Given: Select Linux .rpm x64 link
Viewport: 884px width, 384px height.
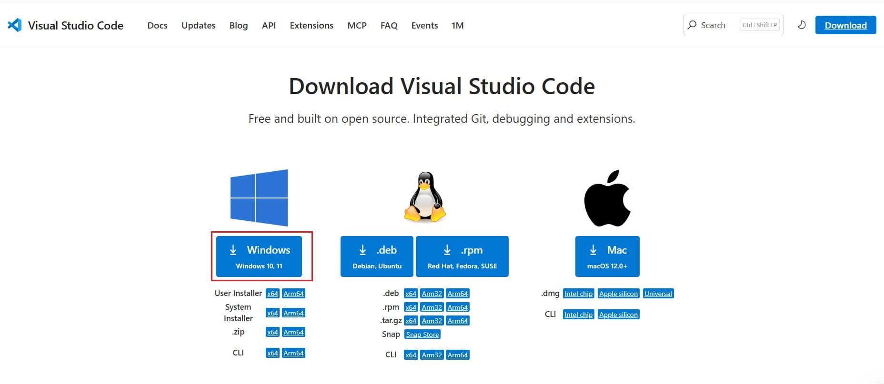Looking at the screenshot, I should coord(411,307).
